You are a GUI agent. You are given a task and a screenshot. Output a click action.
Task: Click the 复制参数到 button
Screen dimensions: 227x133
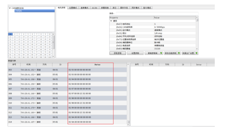[x=152, y=53]
